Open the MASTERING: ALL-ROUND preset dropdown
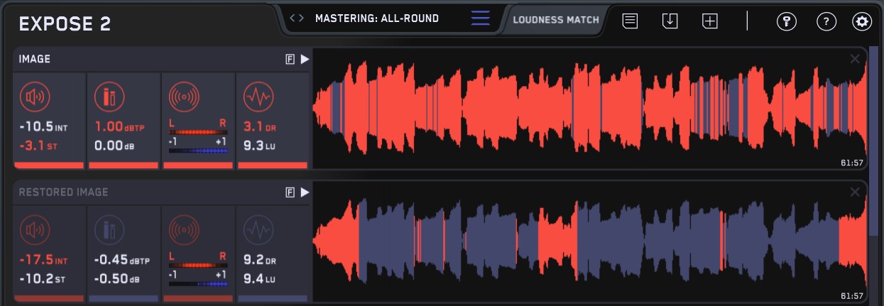Image resolution: width=884 pixels, height=306 pixels. (x=377, y=18)
